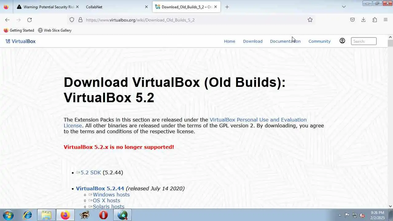The height and width of the screenshot is (221, 393).
Task: Open the Community navigation item
Action: [319, 41]
